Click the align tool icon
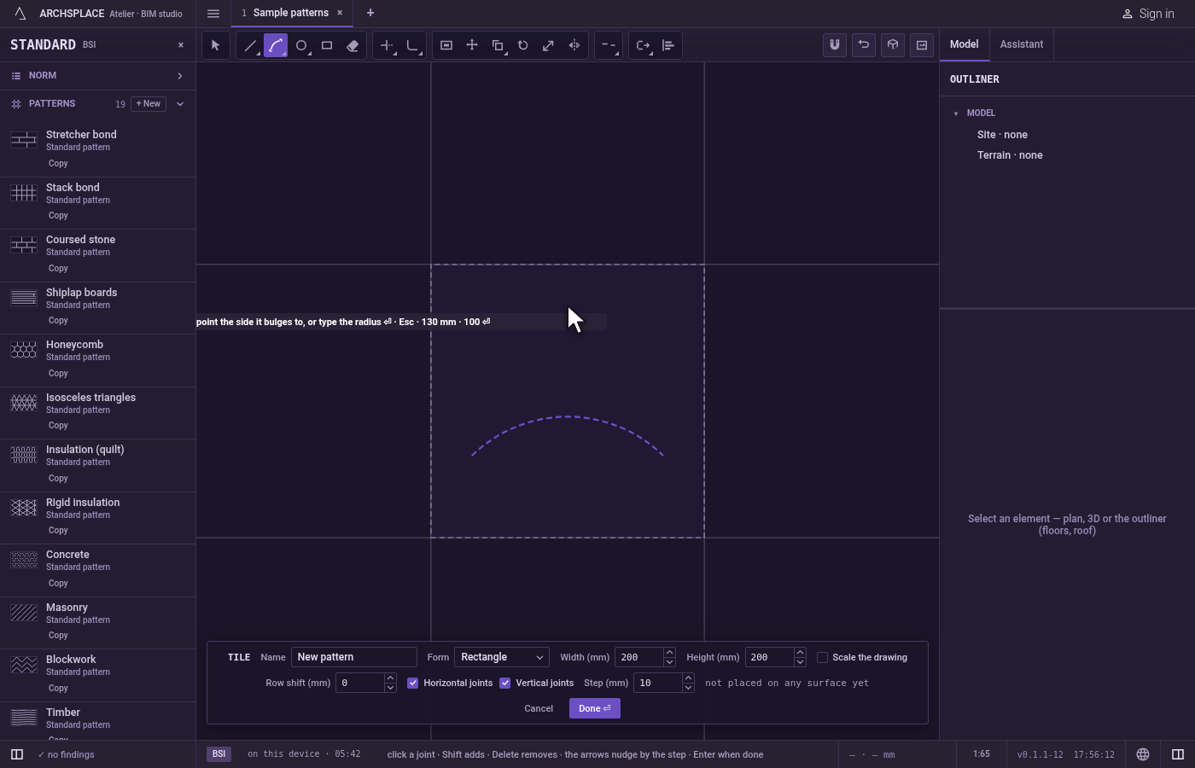The width and height of the screenshot is (1195, 768). 668,45
